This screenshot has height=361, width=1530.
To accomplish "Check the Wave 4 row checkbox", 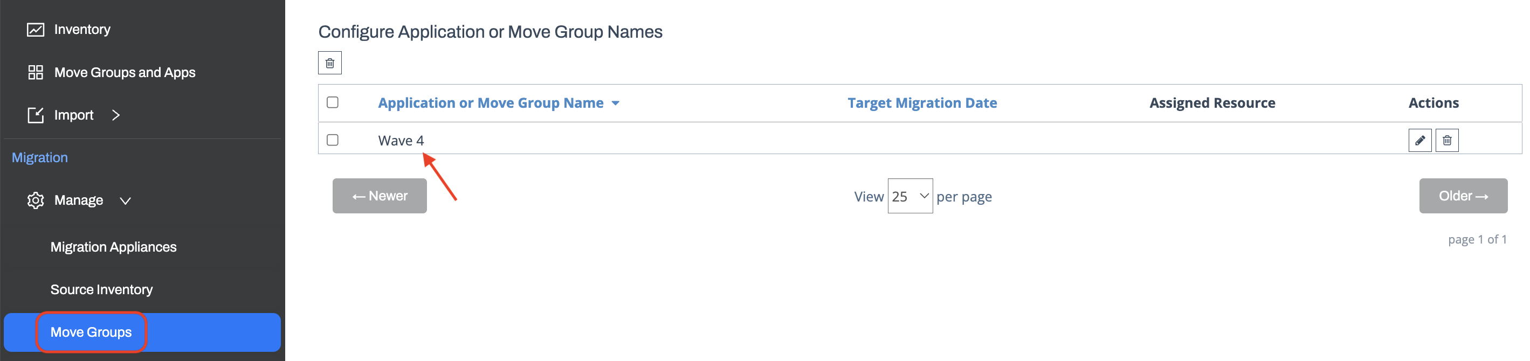I will (x=333, y=140).
